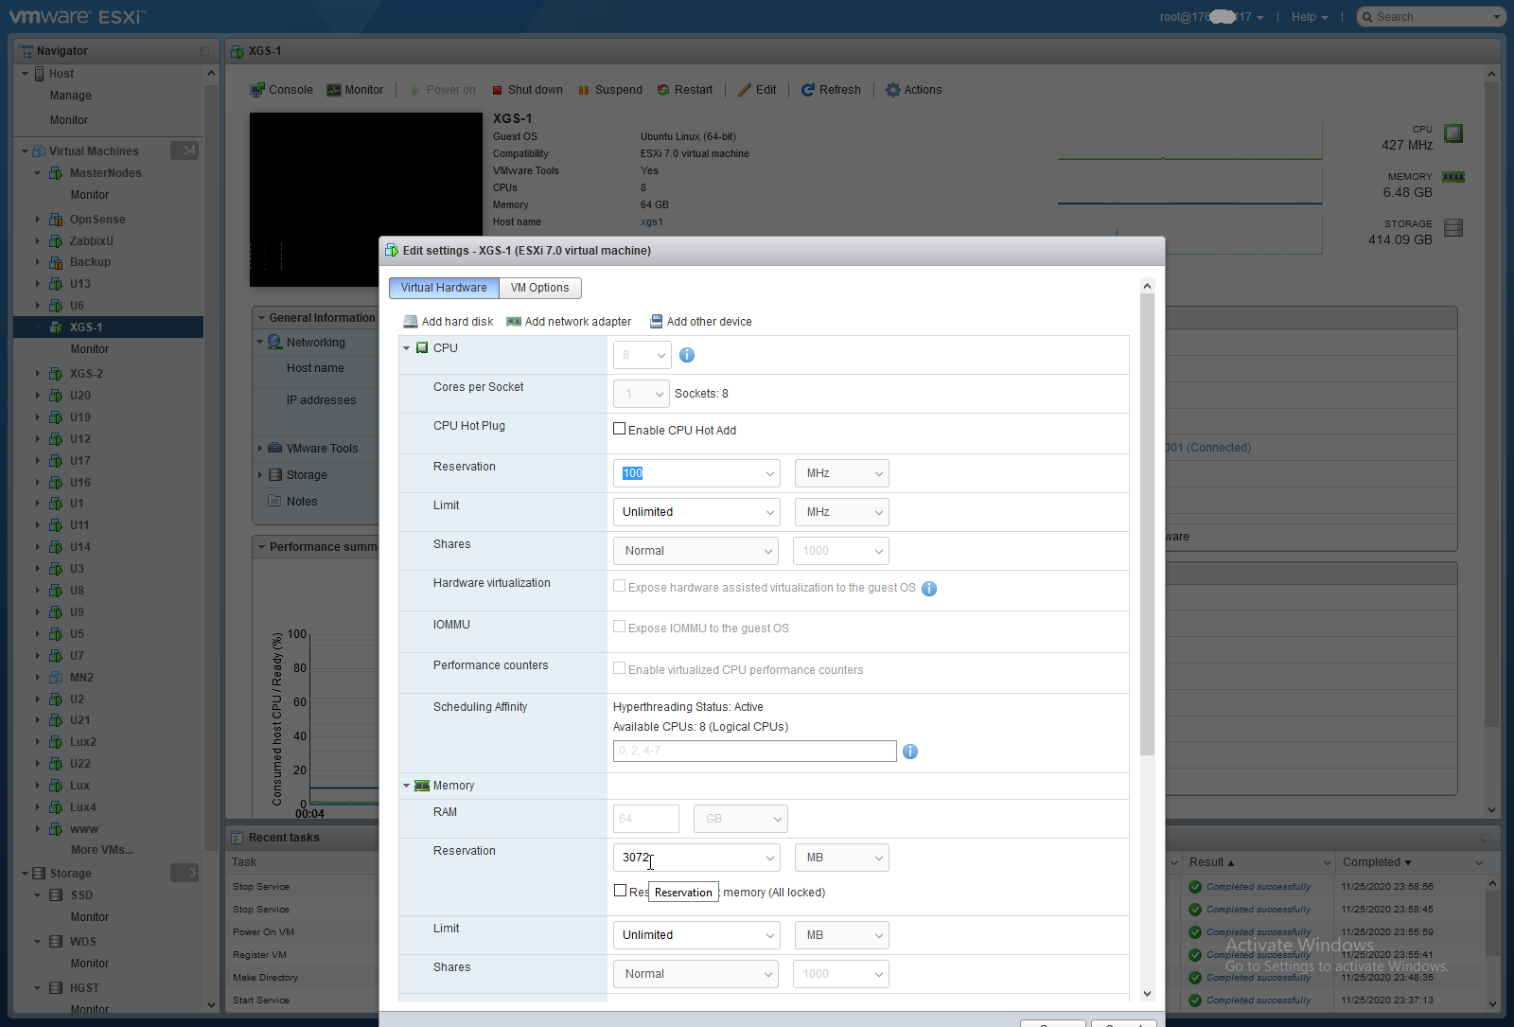Select the Virtual Hardware tab
Screen dimensions: 1514x1027
pos(444,288)
